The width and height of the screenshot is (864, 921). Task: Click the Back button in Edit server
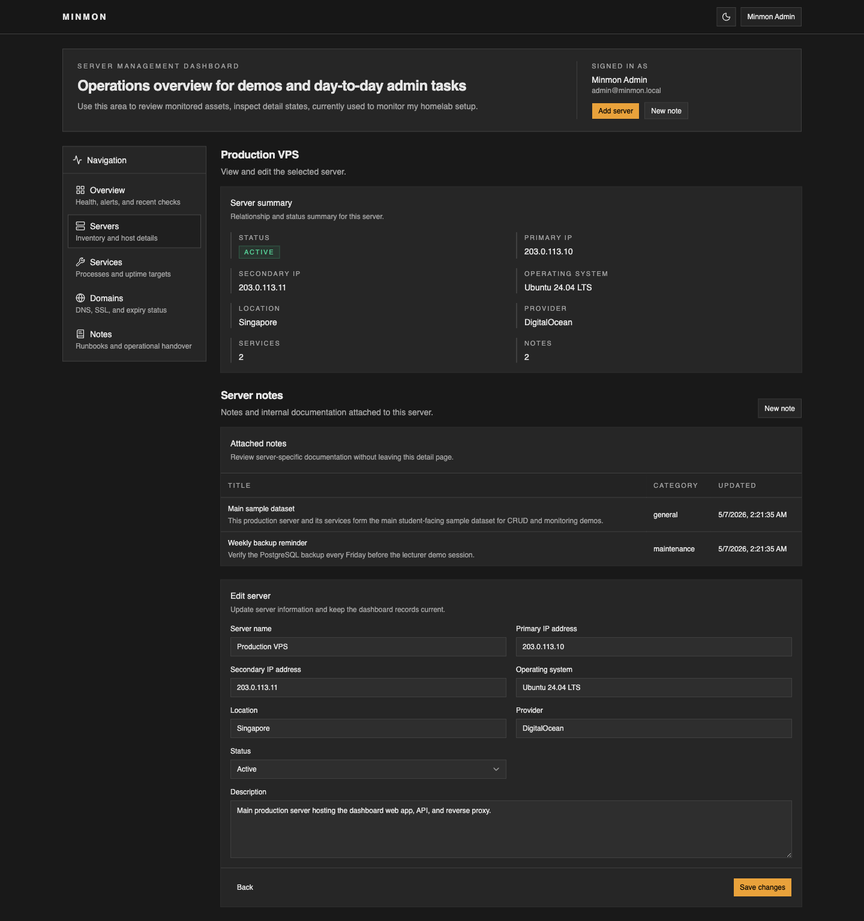[x=245, y=887]
